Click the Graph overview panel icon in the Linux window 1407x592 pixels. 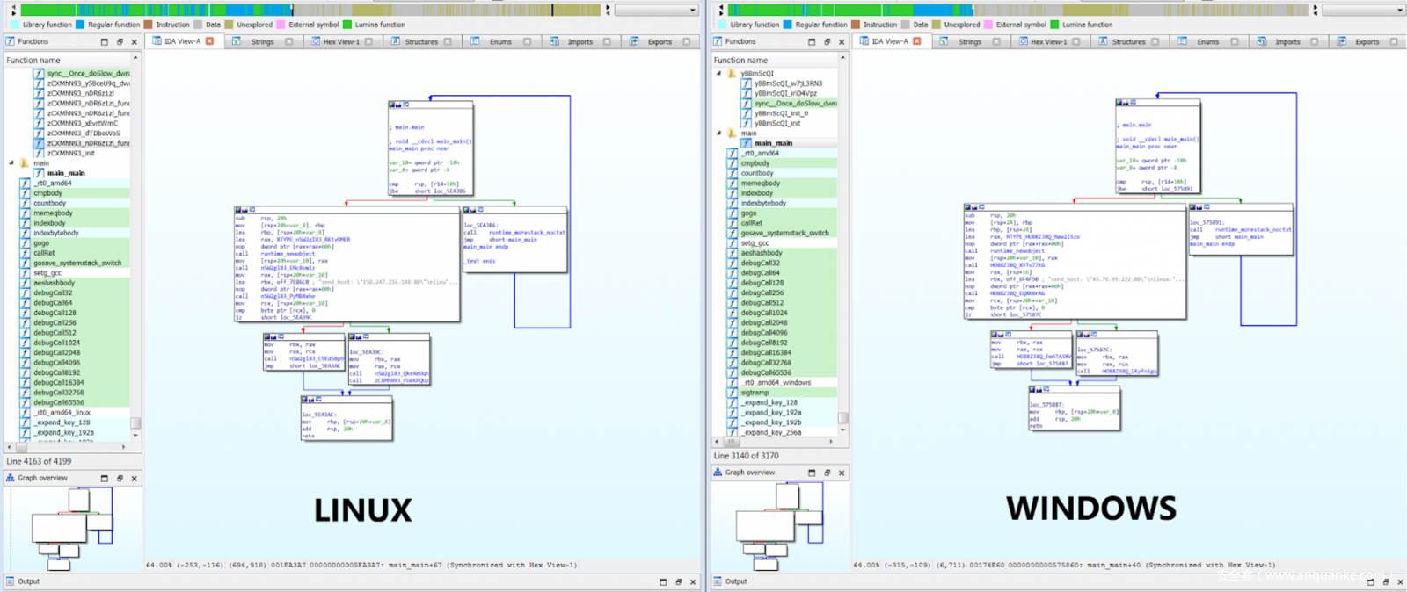[x=11, y=478]
